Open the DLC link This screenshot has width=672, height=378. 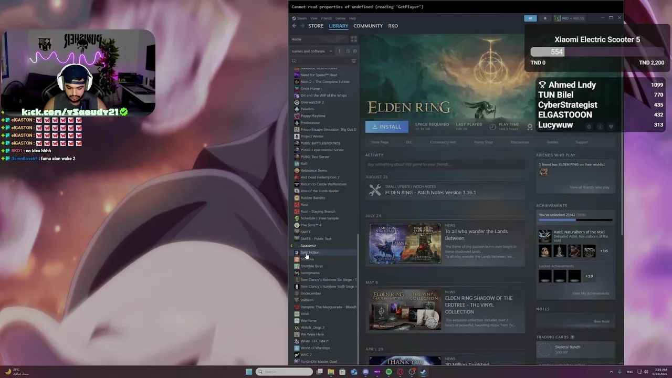409,142
